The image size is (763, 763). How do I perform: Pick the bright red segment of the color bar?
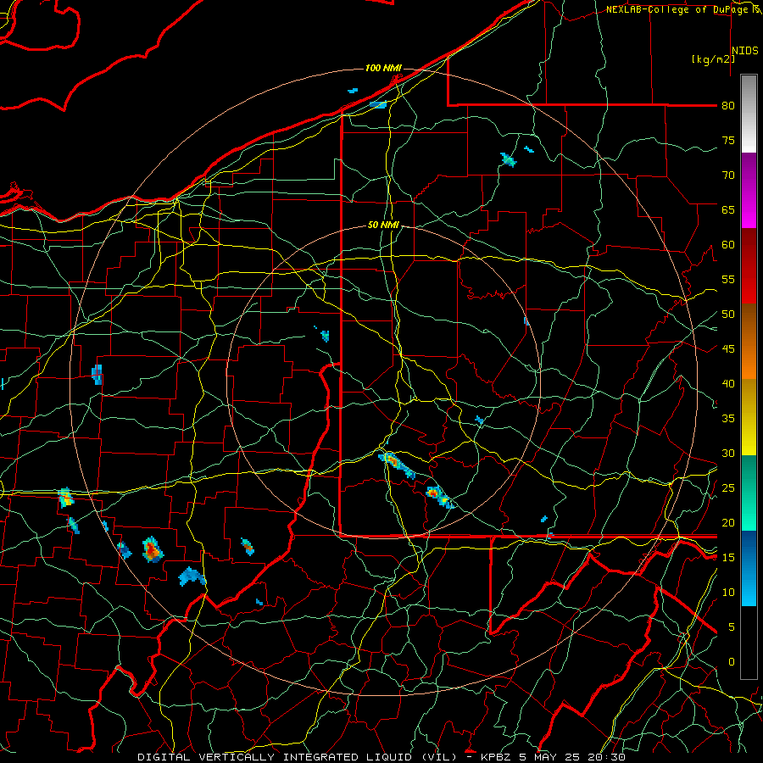pos(749,266)
